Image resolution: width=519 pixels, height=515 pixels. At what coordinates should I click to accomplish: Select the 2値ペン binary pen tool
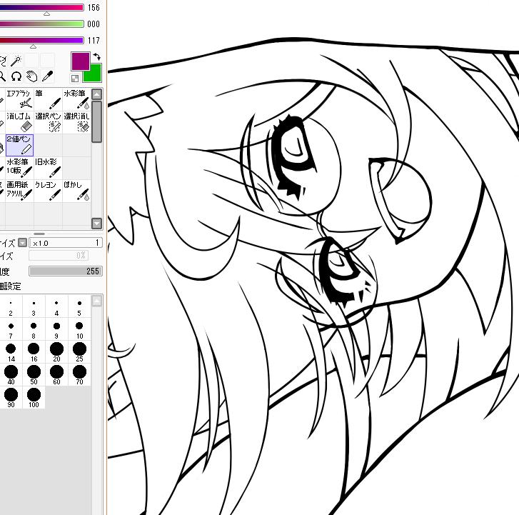[19, 145]
